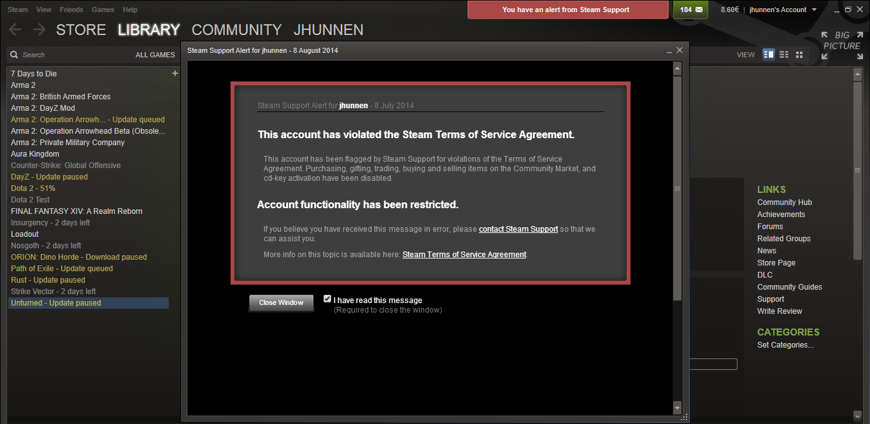The image size is (870, 424).
Task: Open the Games menu
Action: click(103, 10)
